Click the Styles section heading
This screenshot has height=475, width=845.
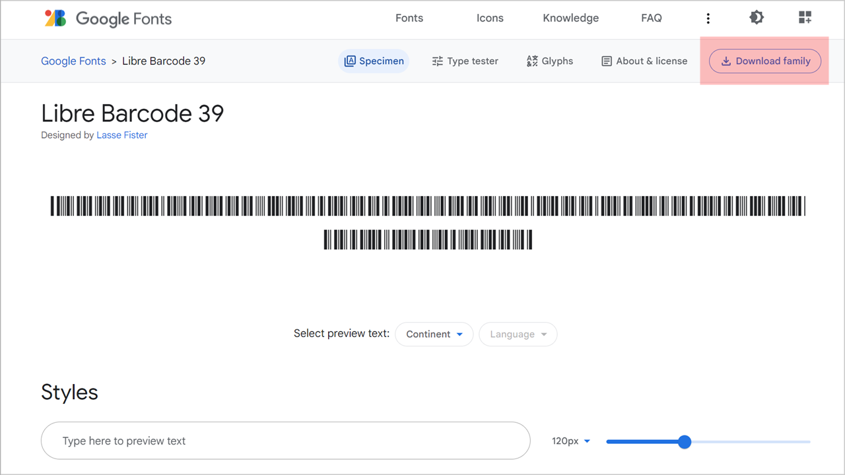click(69, 392)
